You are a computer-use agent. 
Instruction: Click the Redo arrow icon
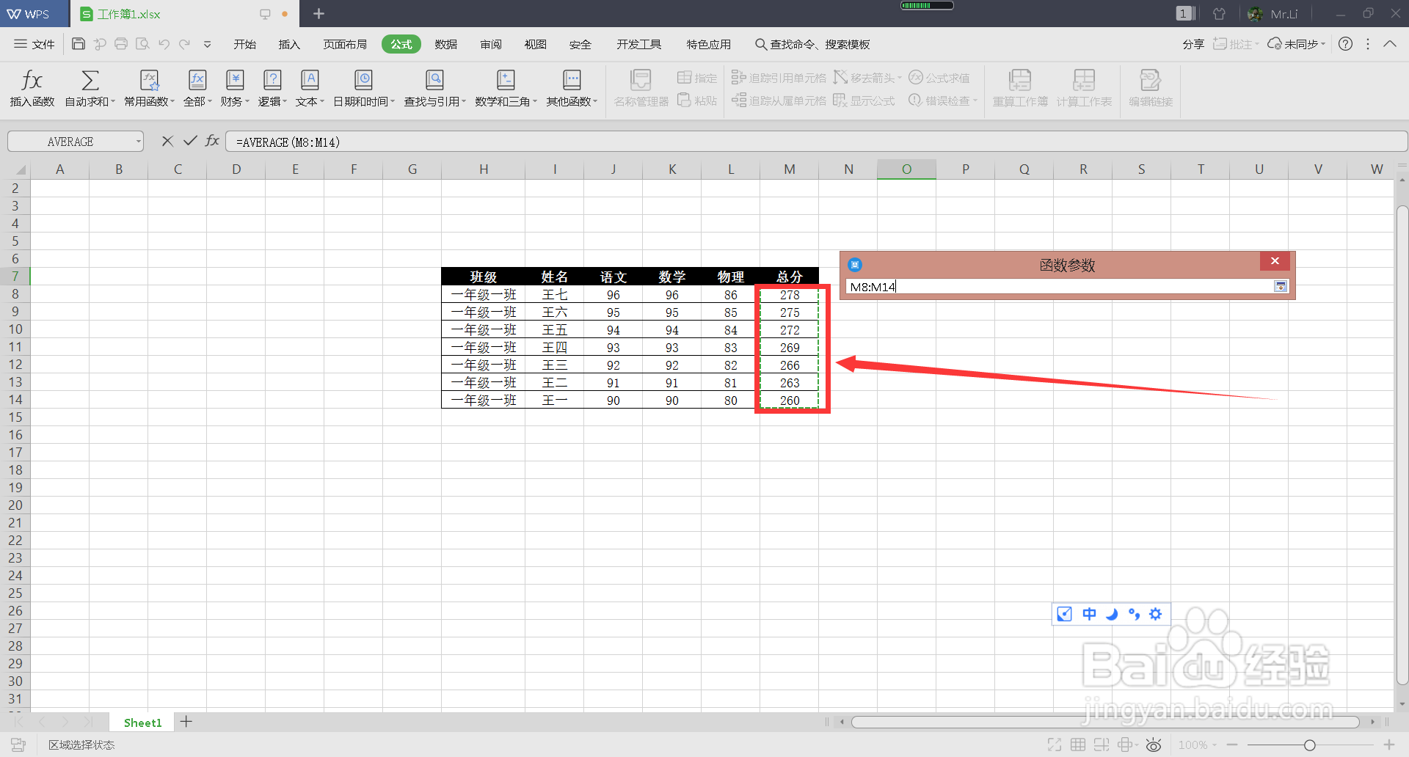tap(185, 44)
